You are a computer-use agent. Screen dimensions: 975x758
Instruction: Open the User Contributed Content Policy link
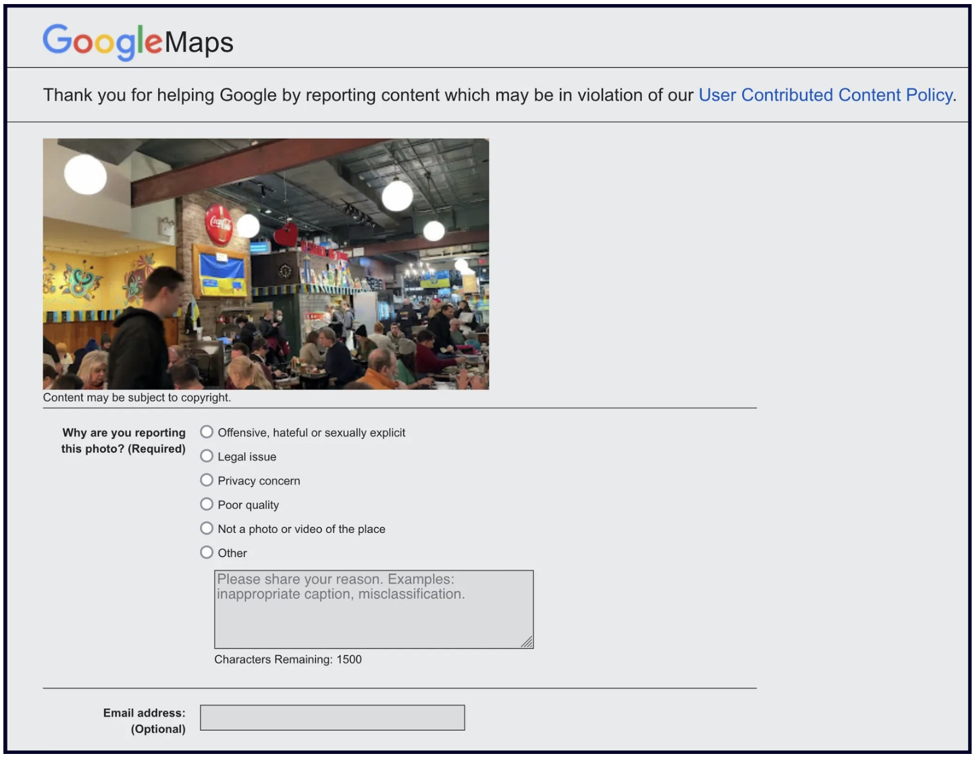tap(825, 95)
